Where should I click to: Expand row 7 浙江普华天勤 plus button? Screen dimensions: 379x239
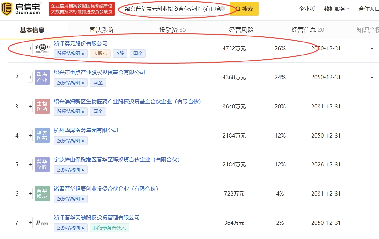pos(30,223)
